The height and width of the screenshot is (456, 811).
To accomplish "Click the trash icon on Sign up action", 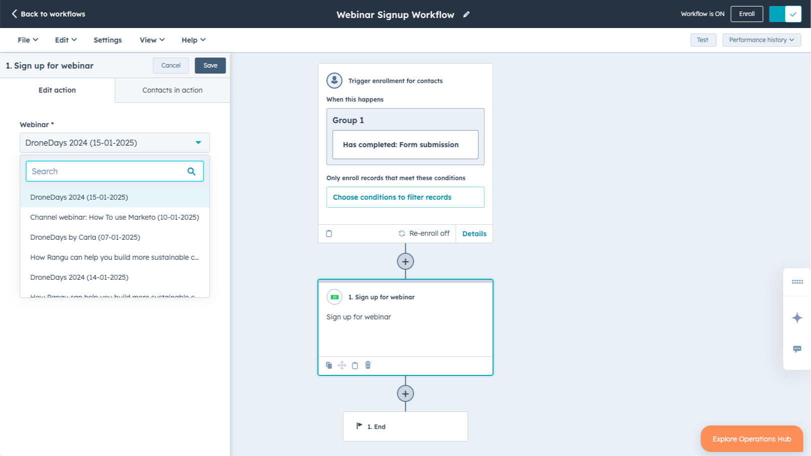I will click(368, 365).
